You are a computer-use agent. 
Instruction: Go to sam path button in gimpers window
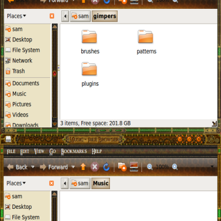(80, 16)
